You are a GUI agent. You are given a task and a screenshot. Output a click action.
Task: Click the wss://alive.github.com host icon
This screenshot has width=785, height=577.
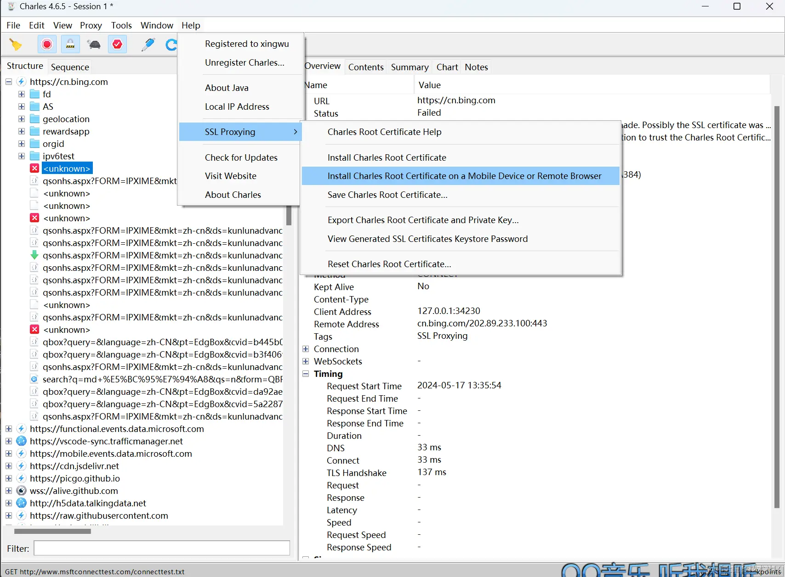coord(22,491)
